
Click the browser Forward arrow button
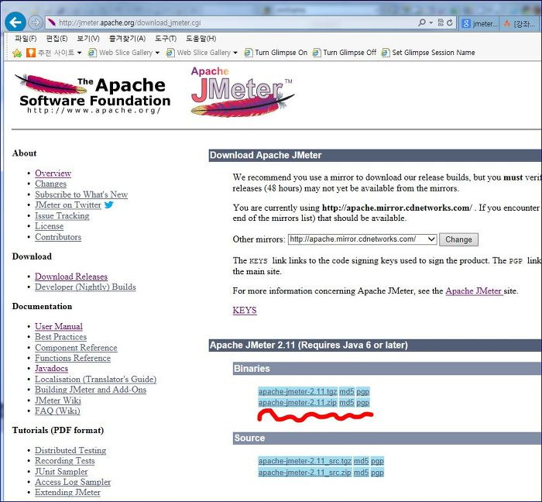point(35,22)
